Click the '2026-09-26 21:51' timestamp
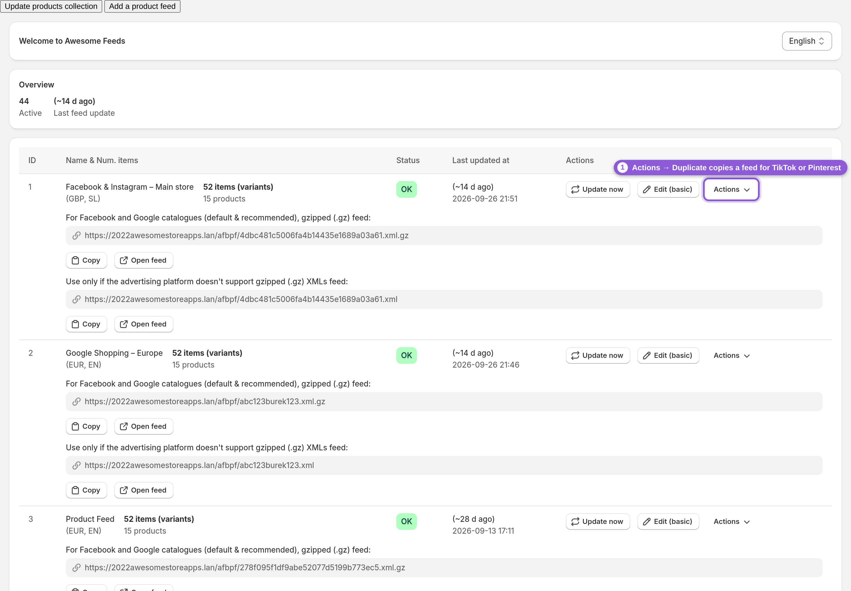The height and width of the screenshot is (591, 851). (485, 199)
